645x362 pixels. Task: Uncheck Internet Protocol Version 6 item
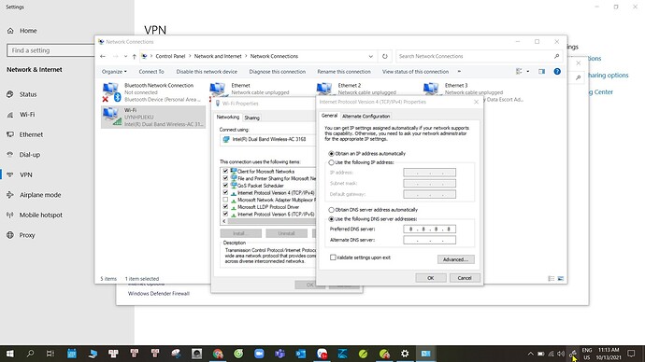[x=225, y=214]
